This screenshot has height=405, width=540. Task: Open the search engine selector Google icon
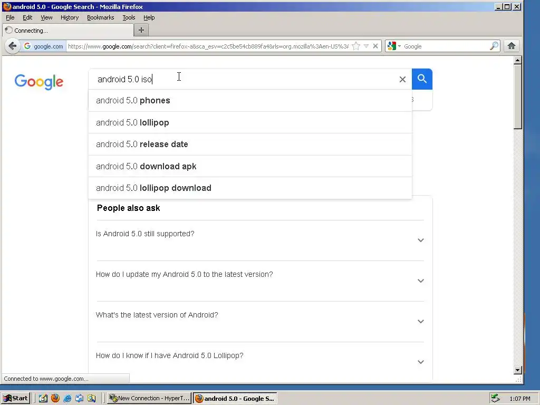coord(392,46)
